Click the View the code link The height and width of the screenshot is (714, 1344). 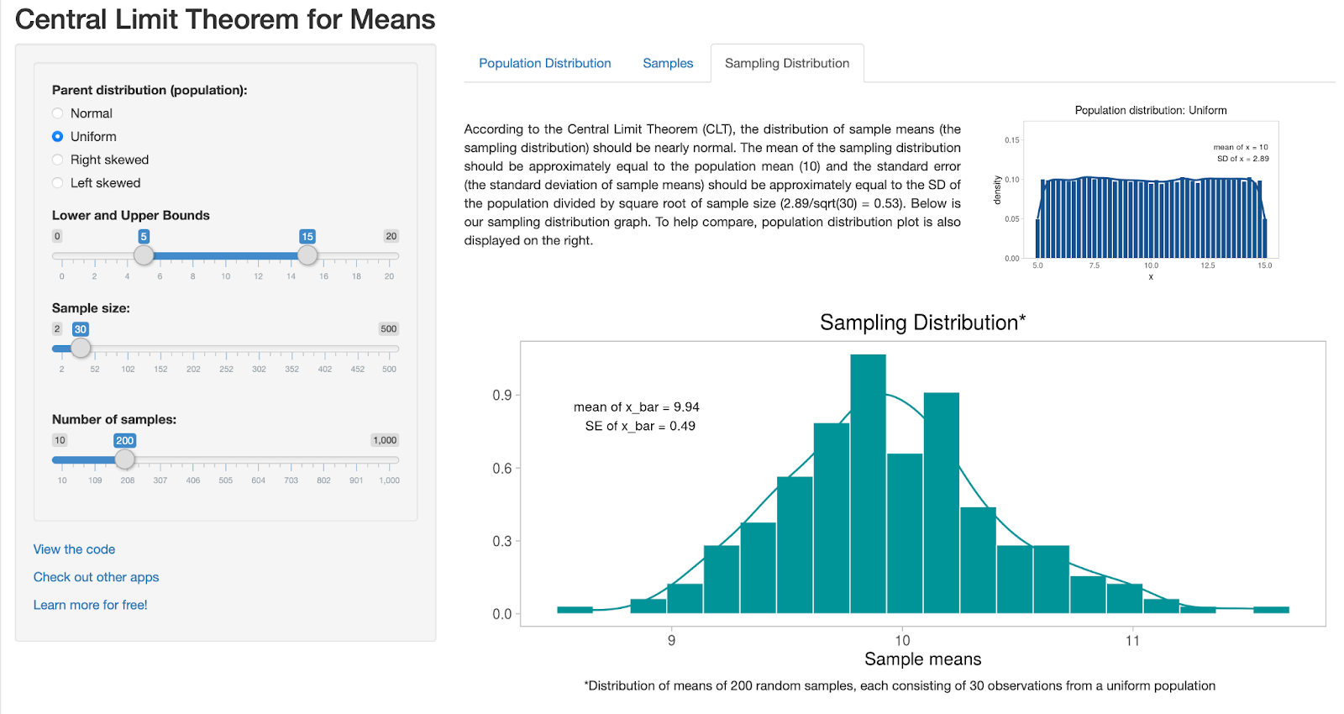(74, 549)
